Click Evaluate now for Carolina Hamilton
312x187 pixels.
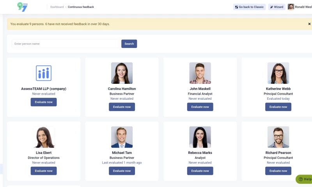122,107
